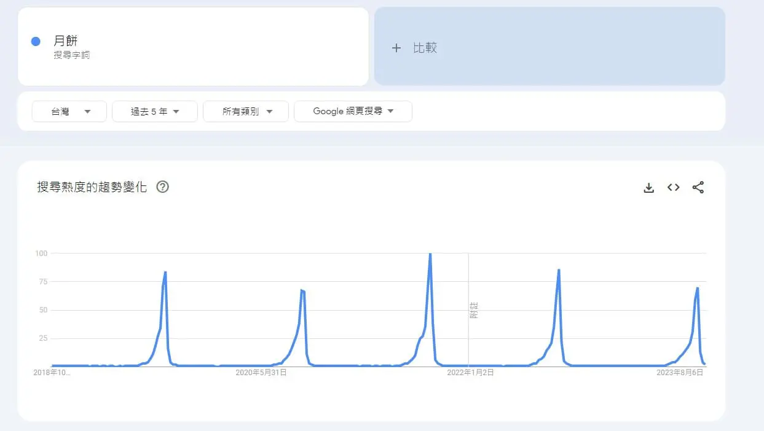Viewport: 764px width, 431px height.
Task: Click the 75 value on y-axis
Action: pos(42,281)
